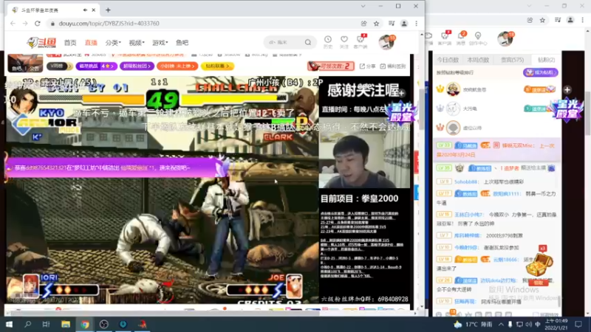The width and height of the screenshot is (591, 332).
Task: Open the 鱼吧 menu item
Action: tap(182, 43)
